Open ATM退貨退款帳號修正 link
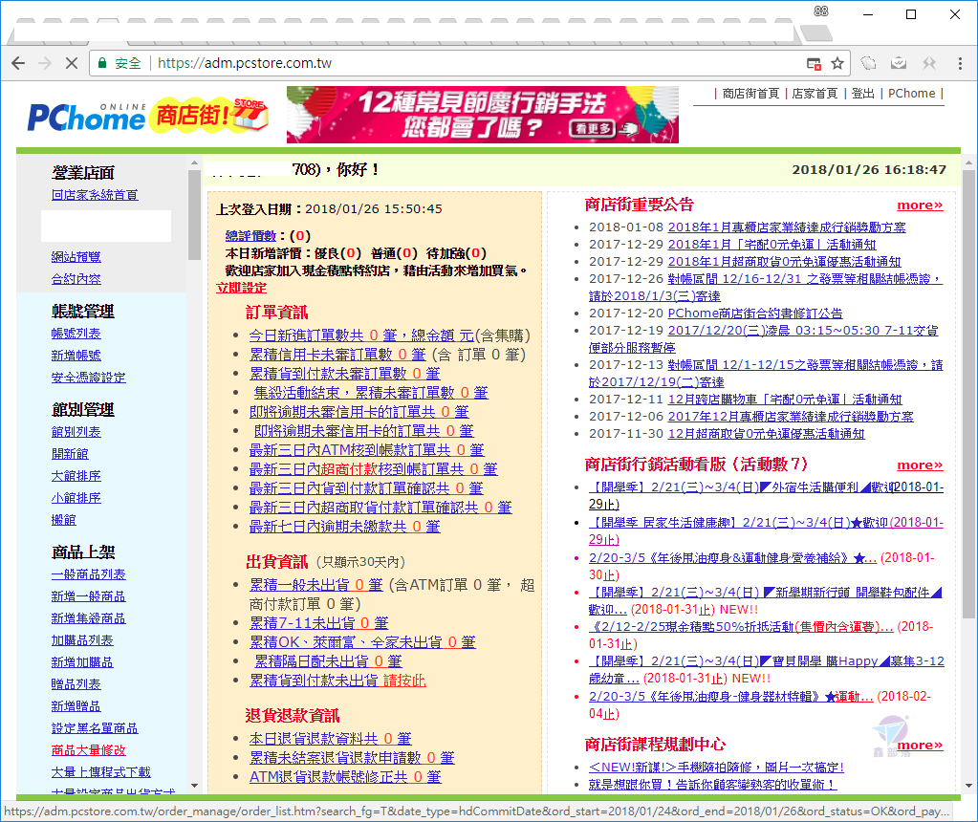 tap(345, 777)
